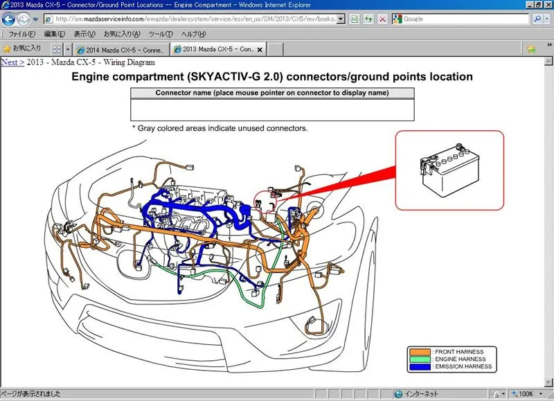The height and width of the screenshot is (401, 554).
Task: Open the zoom level dropdown arrow
Action: pyautogui.click(x=541, y=394)
